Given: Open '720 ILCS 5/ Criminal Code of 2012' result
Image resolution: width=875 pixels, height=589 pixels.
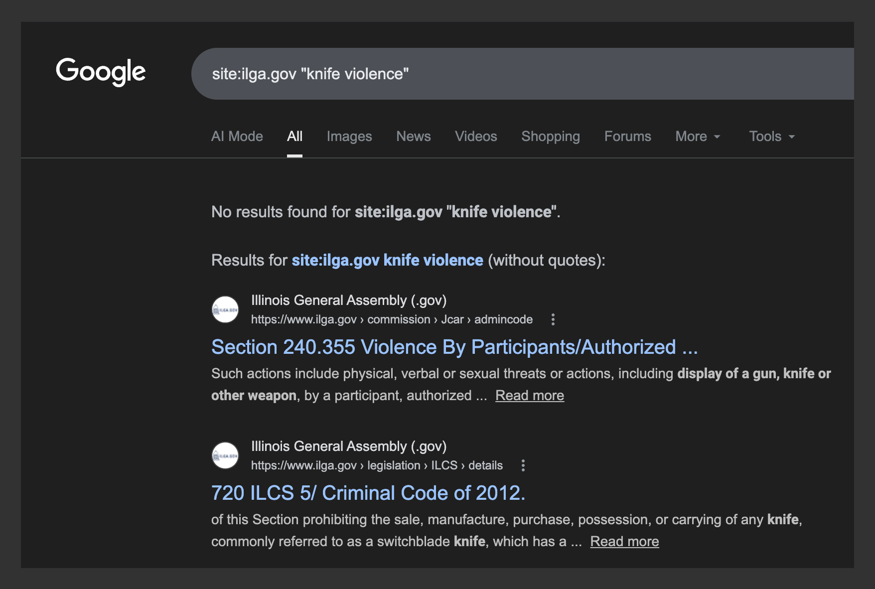Looking at the screenshot, I should pyautogui.click(x=368, y=493).
